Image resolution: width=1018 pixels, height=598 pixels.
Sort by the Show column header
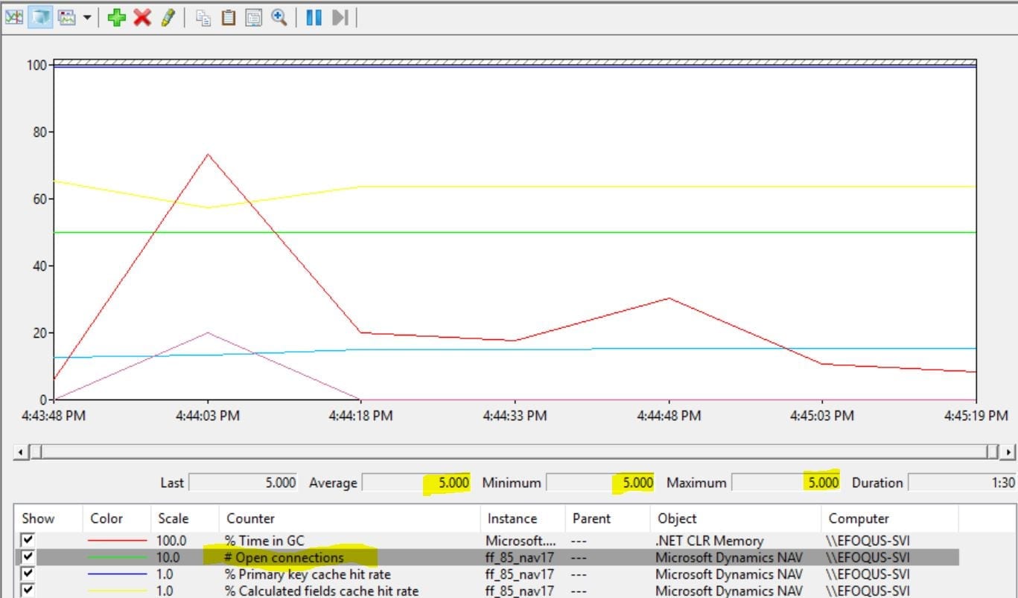pyautogui.click(x=48, y=518)
